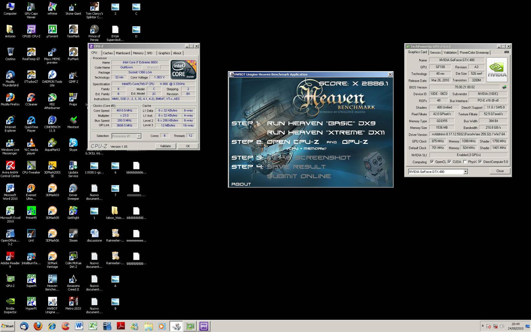Click the GPU-Z screenshot camera icon
This screenshot has width=531, height=332.
click(x=506, y=52)
